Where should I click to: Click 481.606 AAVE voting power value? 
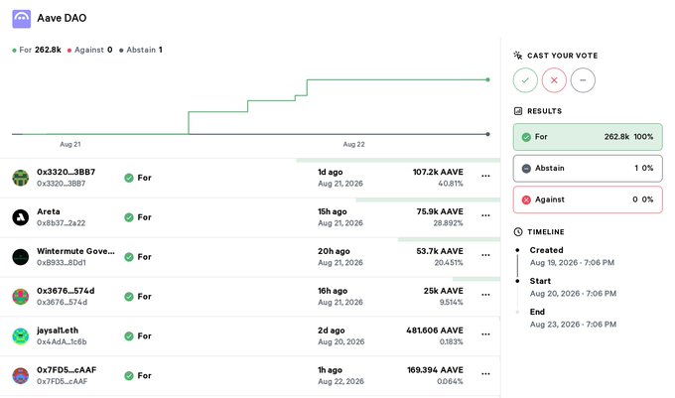435,331
